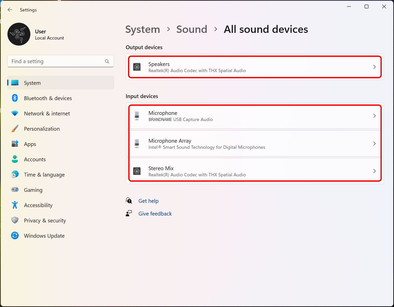Click the Accessibility figure icon
The height and width of the screenshot is (307, 394).
click(x=15, y=205)
